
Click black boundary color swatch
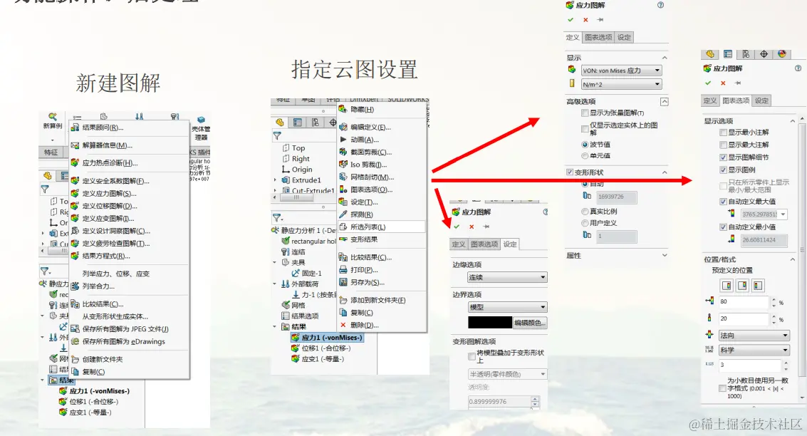[x=490, y=323]
